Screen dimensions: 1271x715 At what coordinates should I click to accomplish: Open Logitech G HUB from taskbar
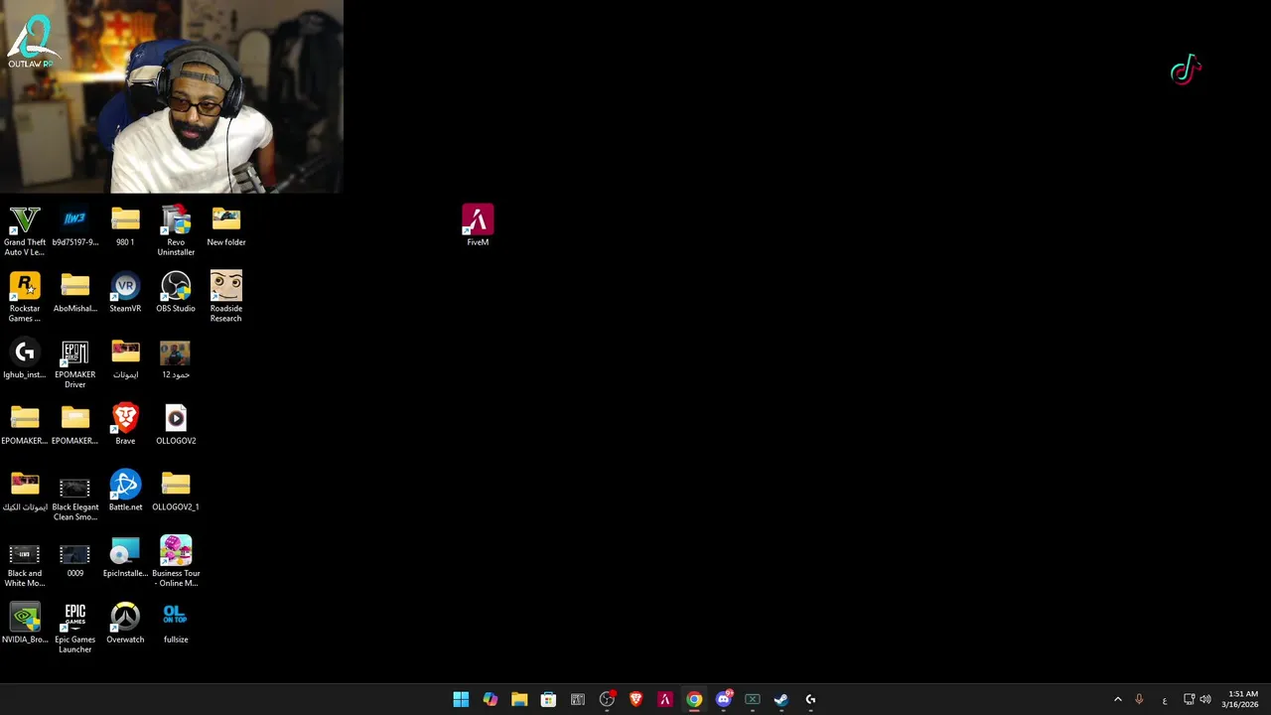810,699
